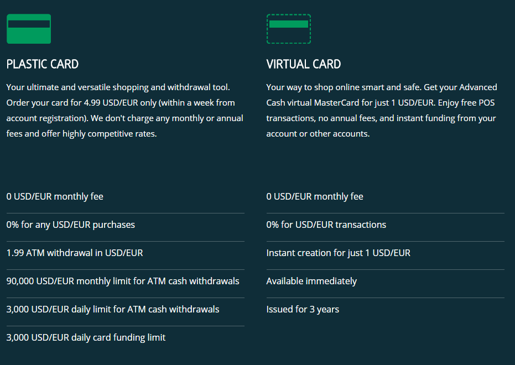Click the virtual card description paragraph
This screenshot has width=515, height=365.
coord(382,110)
